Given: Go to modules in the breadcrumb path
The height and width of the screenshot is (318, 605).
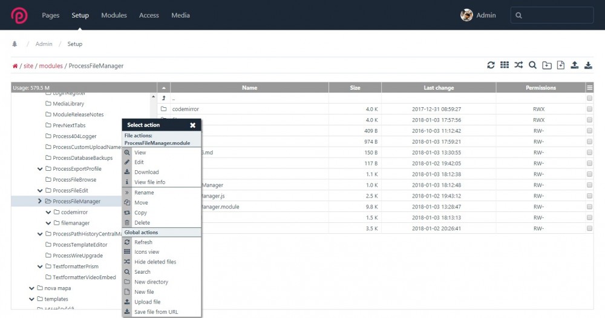Looking at the screenshot, I should click(51, 66).
